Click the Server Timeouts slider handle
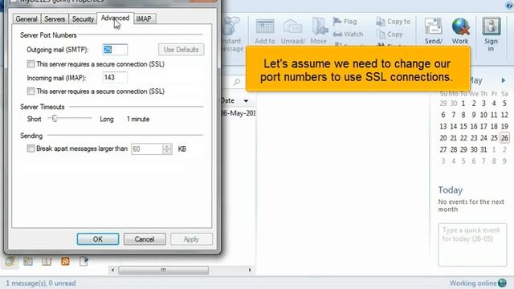Screen dimensions: 514x289 click(55, 118)
